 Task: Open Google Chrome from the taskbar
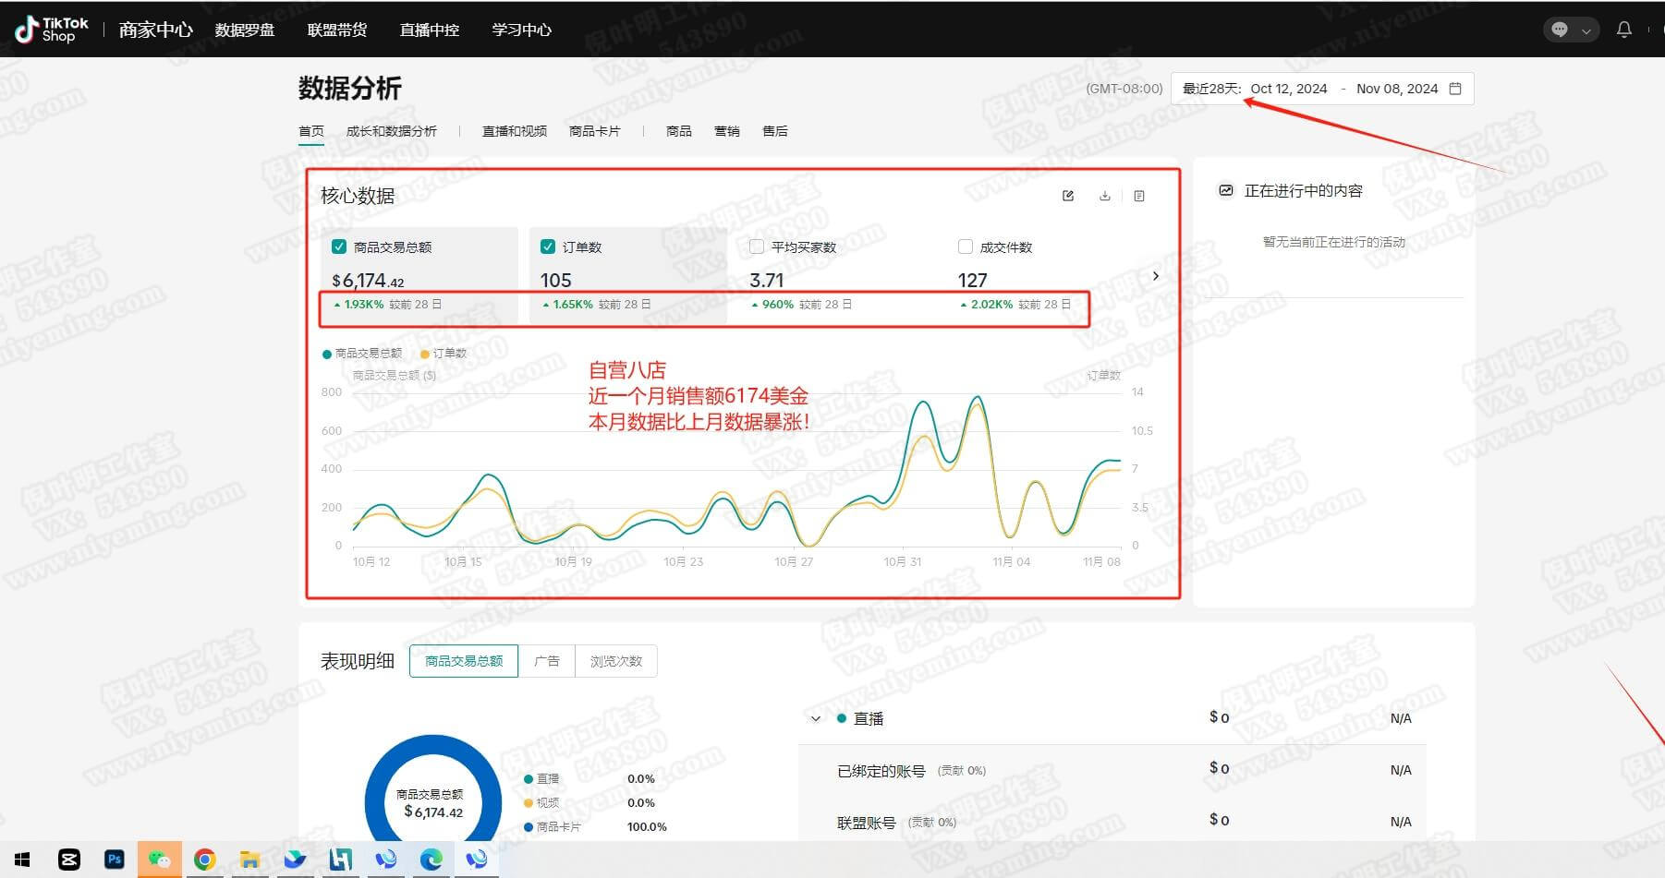[x=205, y=860]
